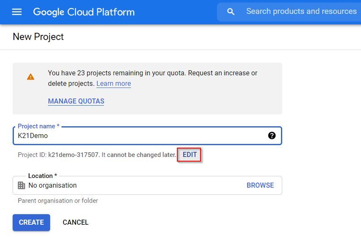Select the No organisation location field
The width and height of the screenshot is (361, 239).
point(126,186)
